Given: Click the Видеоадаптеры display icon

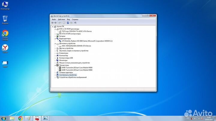Looking at the screenshot, I should click(x=57, y=39).
